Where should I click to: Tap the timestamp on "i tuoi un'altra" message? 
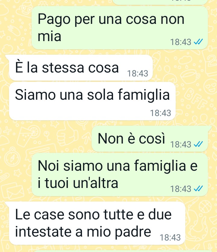(181, 189)
